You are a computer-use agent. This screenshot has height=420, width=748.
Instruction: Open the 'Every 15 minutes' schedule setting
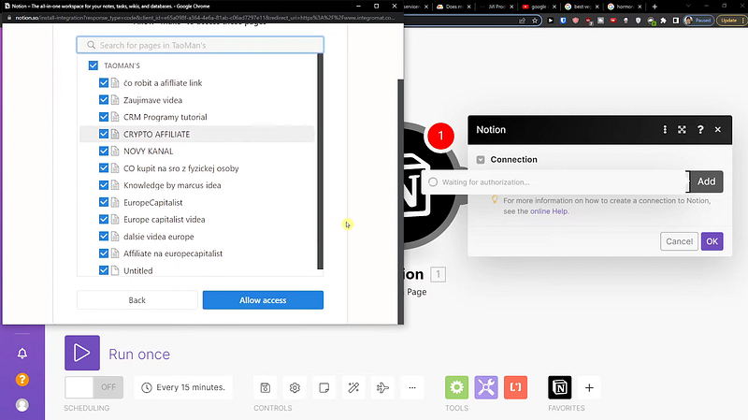click(183, 387)
